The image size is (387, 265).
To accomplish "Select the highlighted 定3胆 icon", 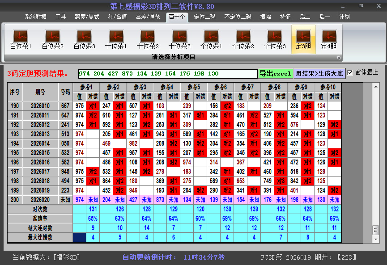I will click(303, 39).
